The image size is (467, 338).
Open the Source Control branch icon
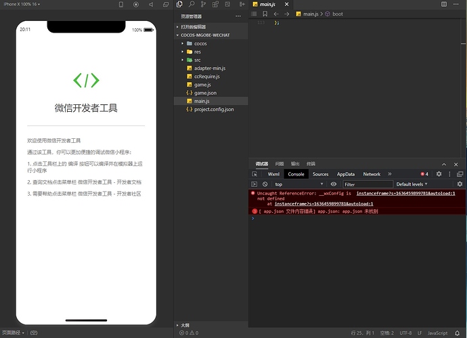203,4
